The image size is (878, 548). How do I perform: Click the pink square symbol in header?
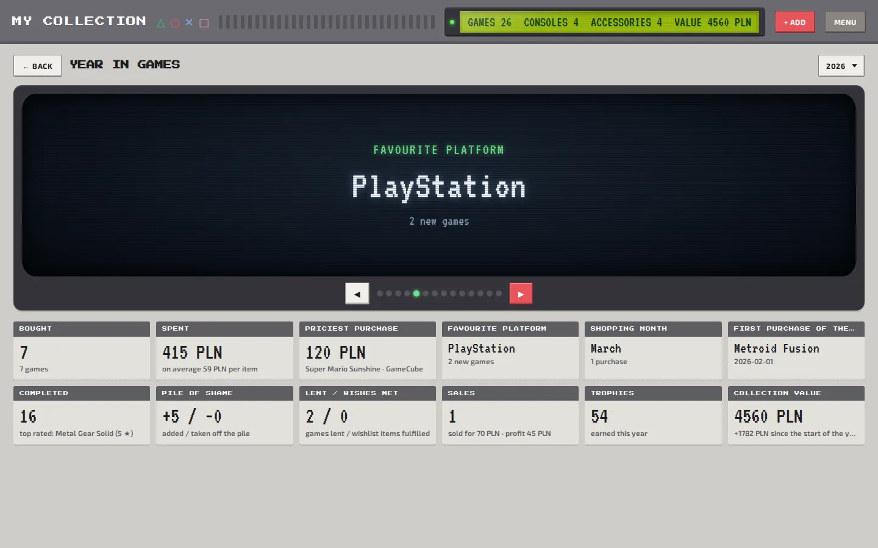pyautogui.click(x=204, y=23)
